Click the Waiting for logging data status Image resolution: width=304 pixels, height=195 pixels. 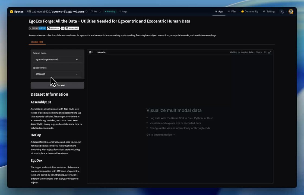coord(242,52)
